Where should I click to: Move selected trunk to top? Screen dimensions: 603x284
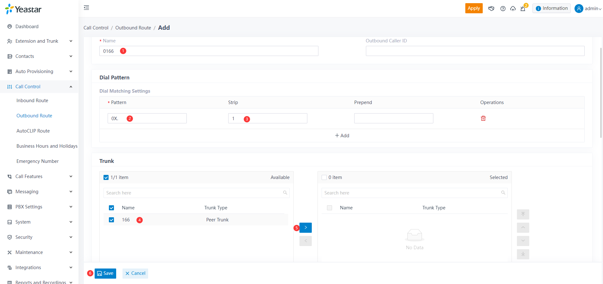[x=523, y=214]
